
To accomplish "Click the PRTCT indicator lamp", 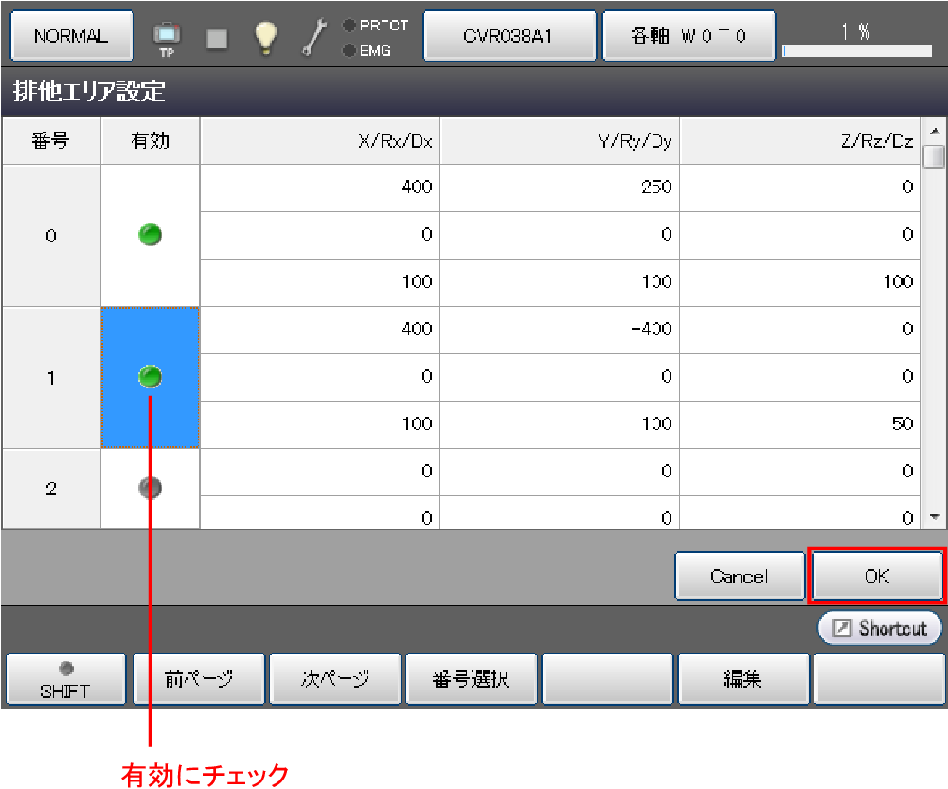I will pyautogui.click(x=349, y=26).
